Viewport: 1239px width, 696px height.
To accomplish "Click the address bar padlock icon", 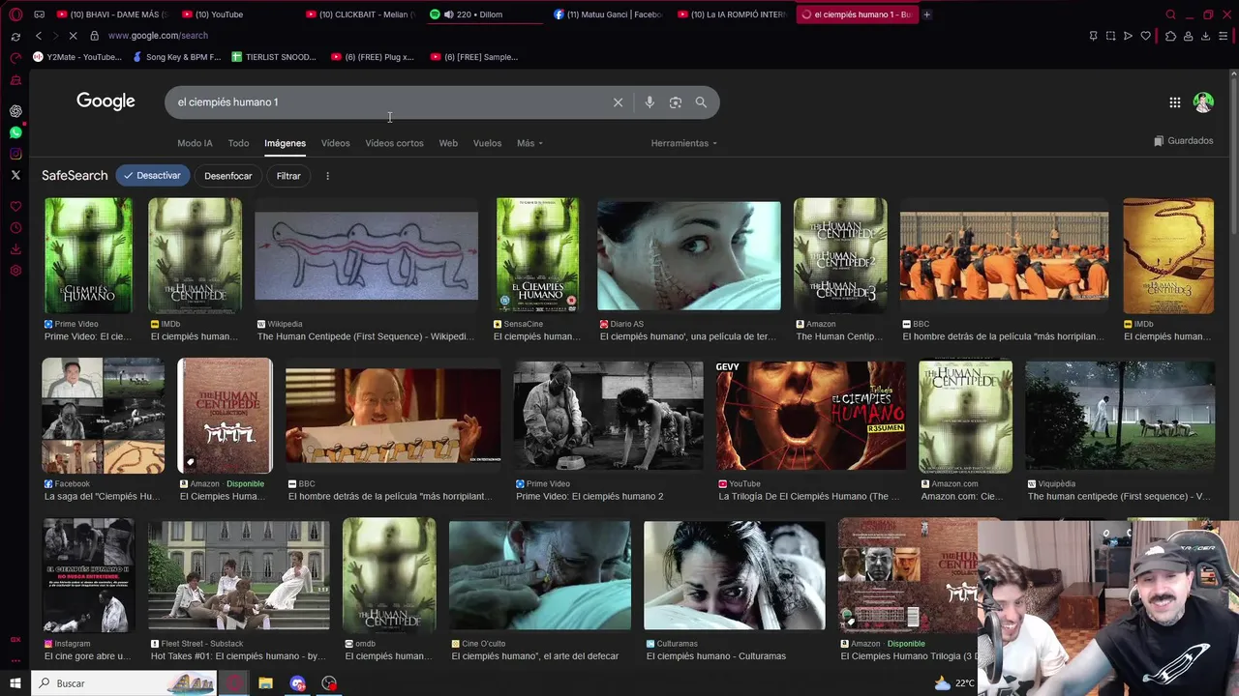I will pos(94,36).
